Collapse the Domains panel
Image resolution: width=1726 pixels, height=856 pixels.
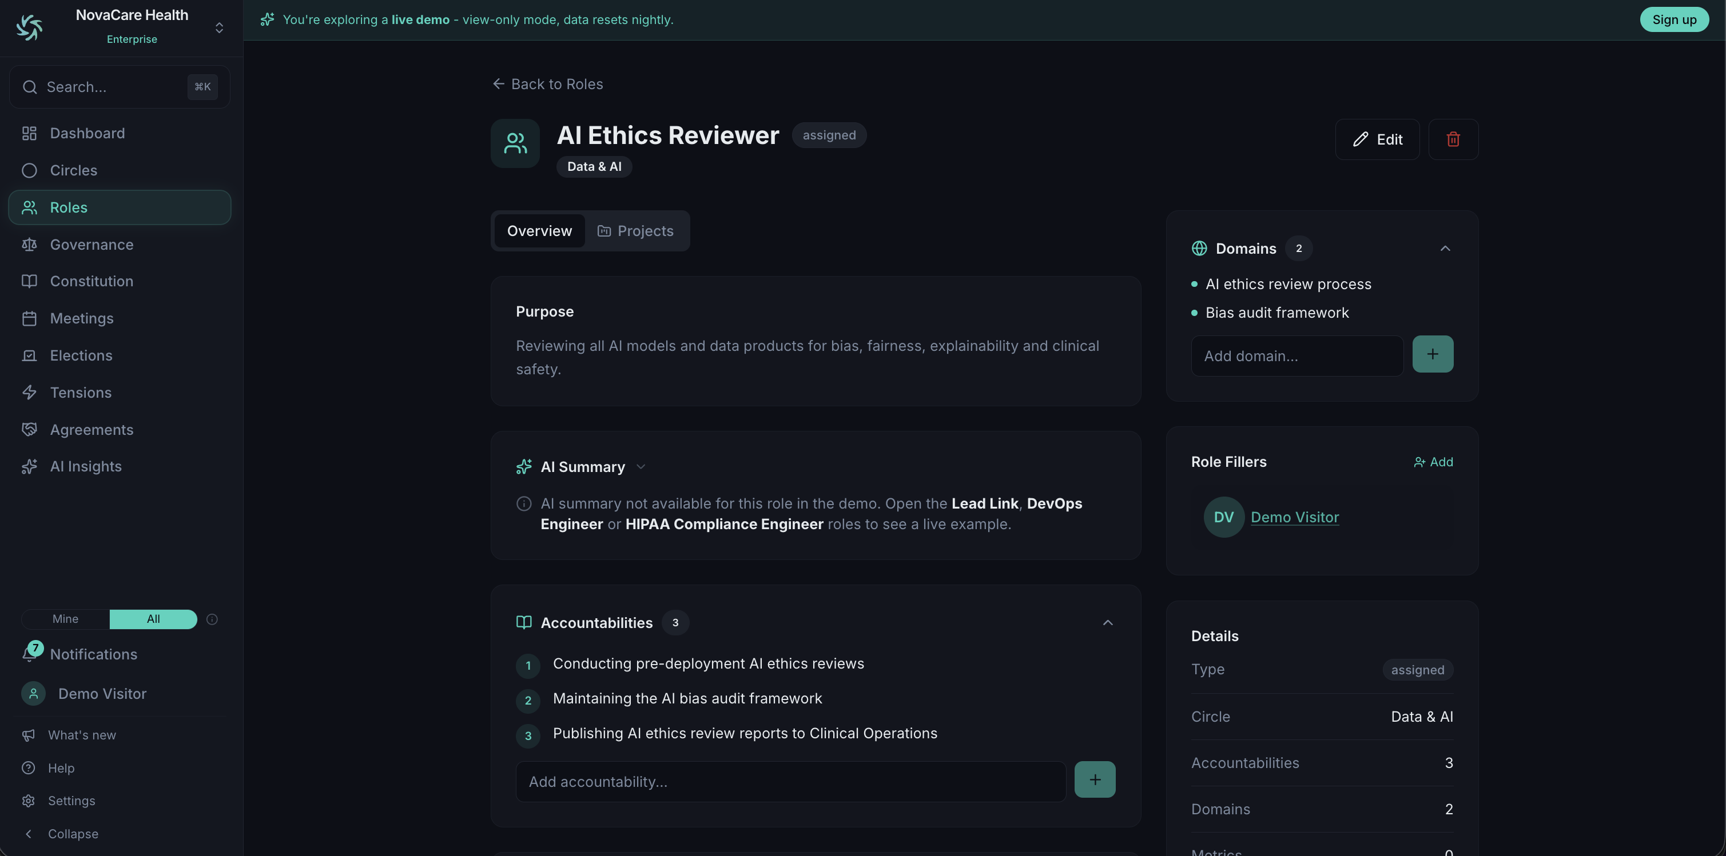1445,249
